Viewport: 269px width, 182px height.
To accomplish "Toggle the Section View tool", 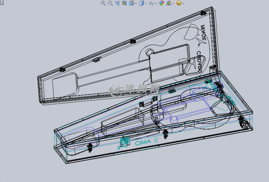I will click(x=124, y=3).
